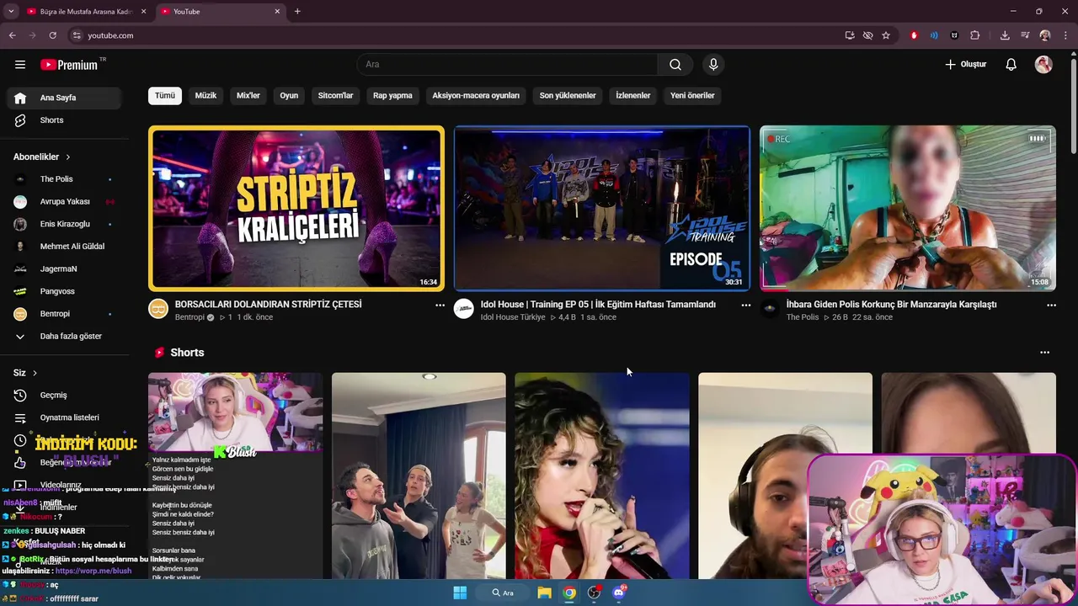The image size is (1078, 606).
Task: Open the black cat extension icon
Action: (954, 35)
